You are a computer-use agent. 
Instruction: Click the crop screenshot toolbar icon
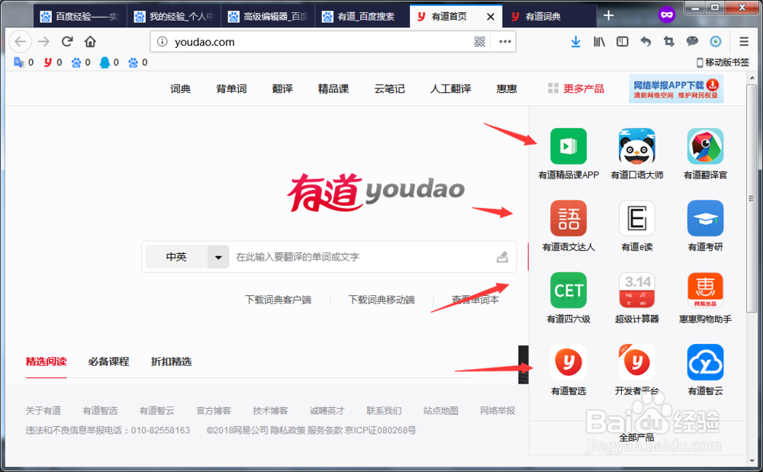pos(669,42)
